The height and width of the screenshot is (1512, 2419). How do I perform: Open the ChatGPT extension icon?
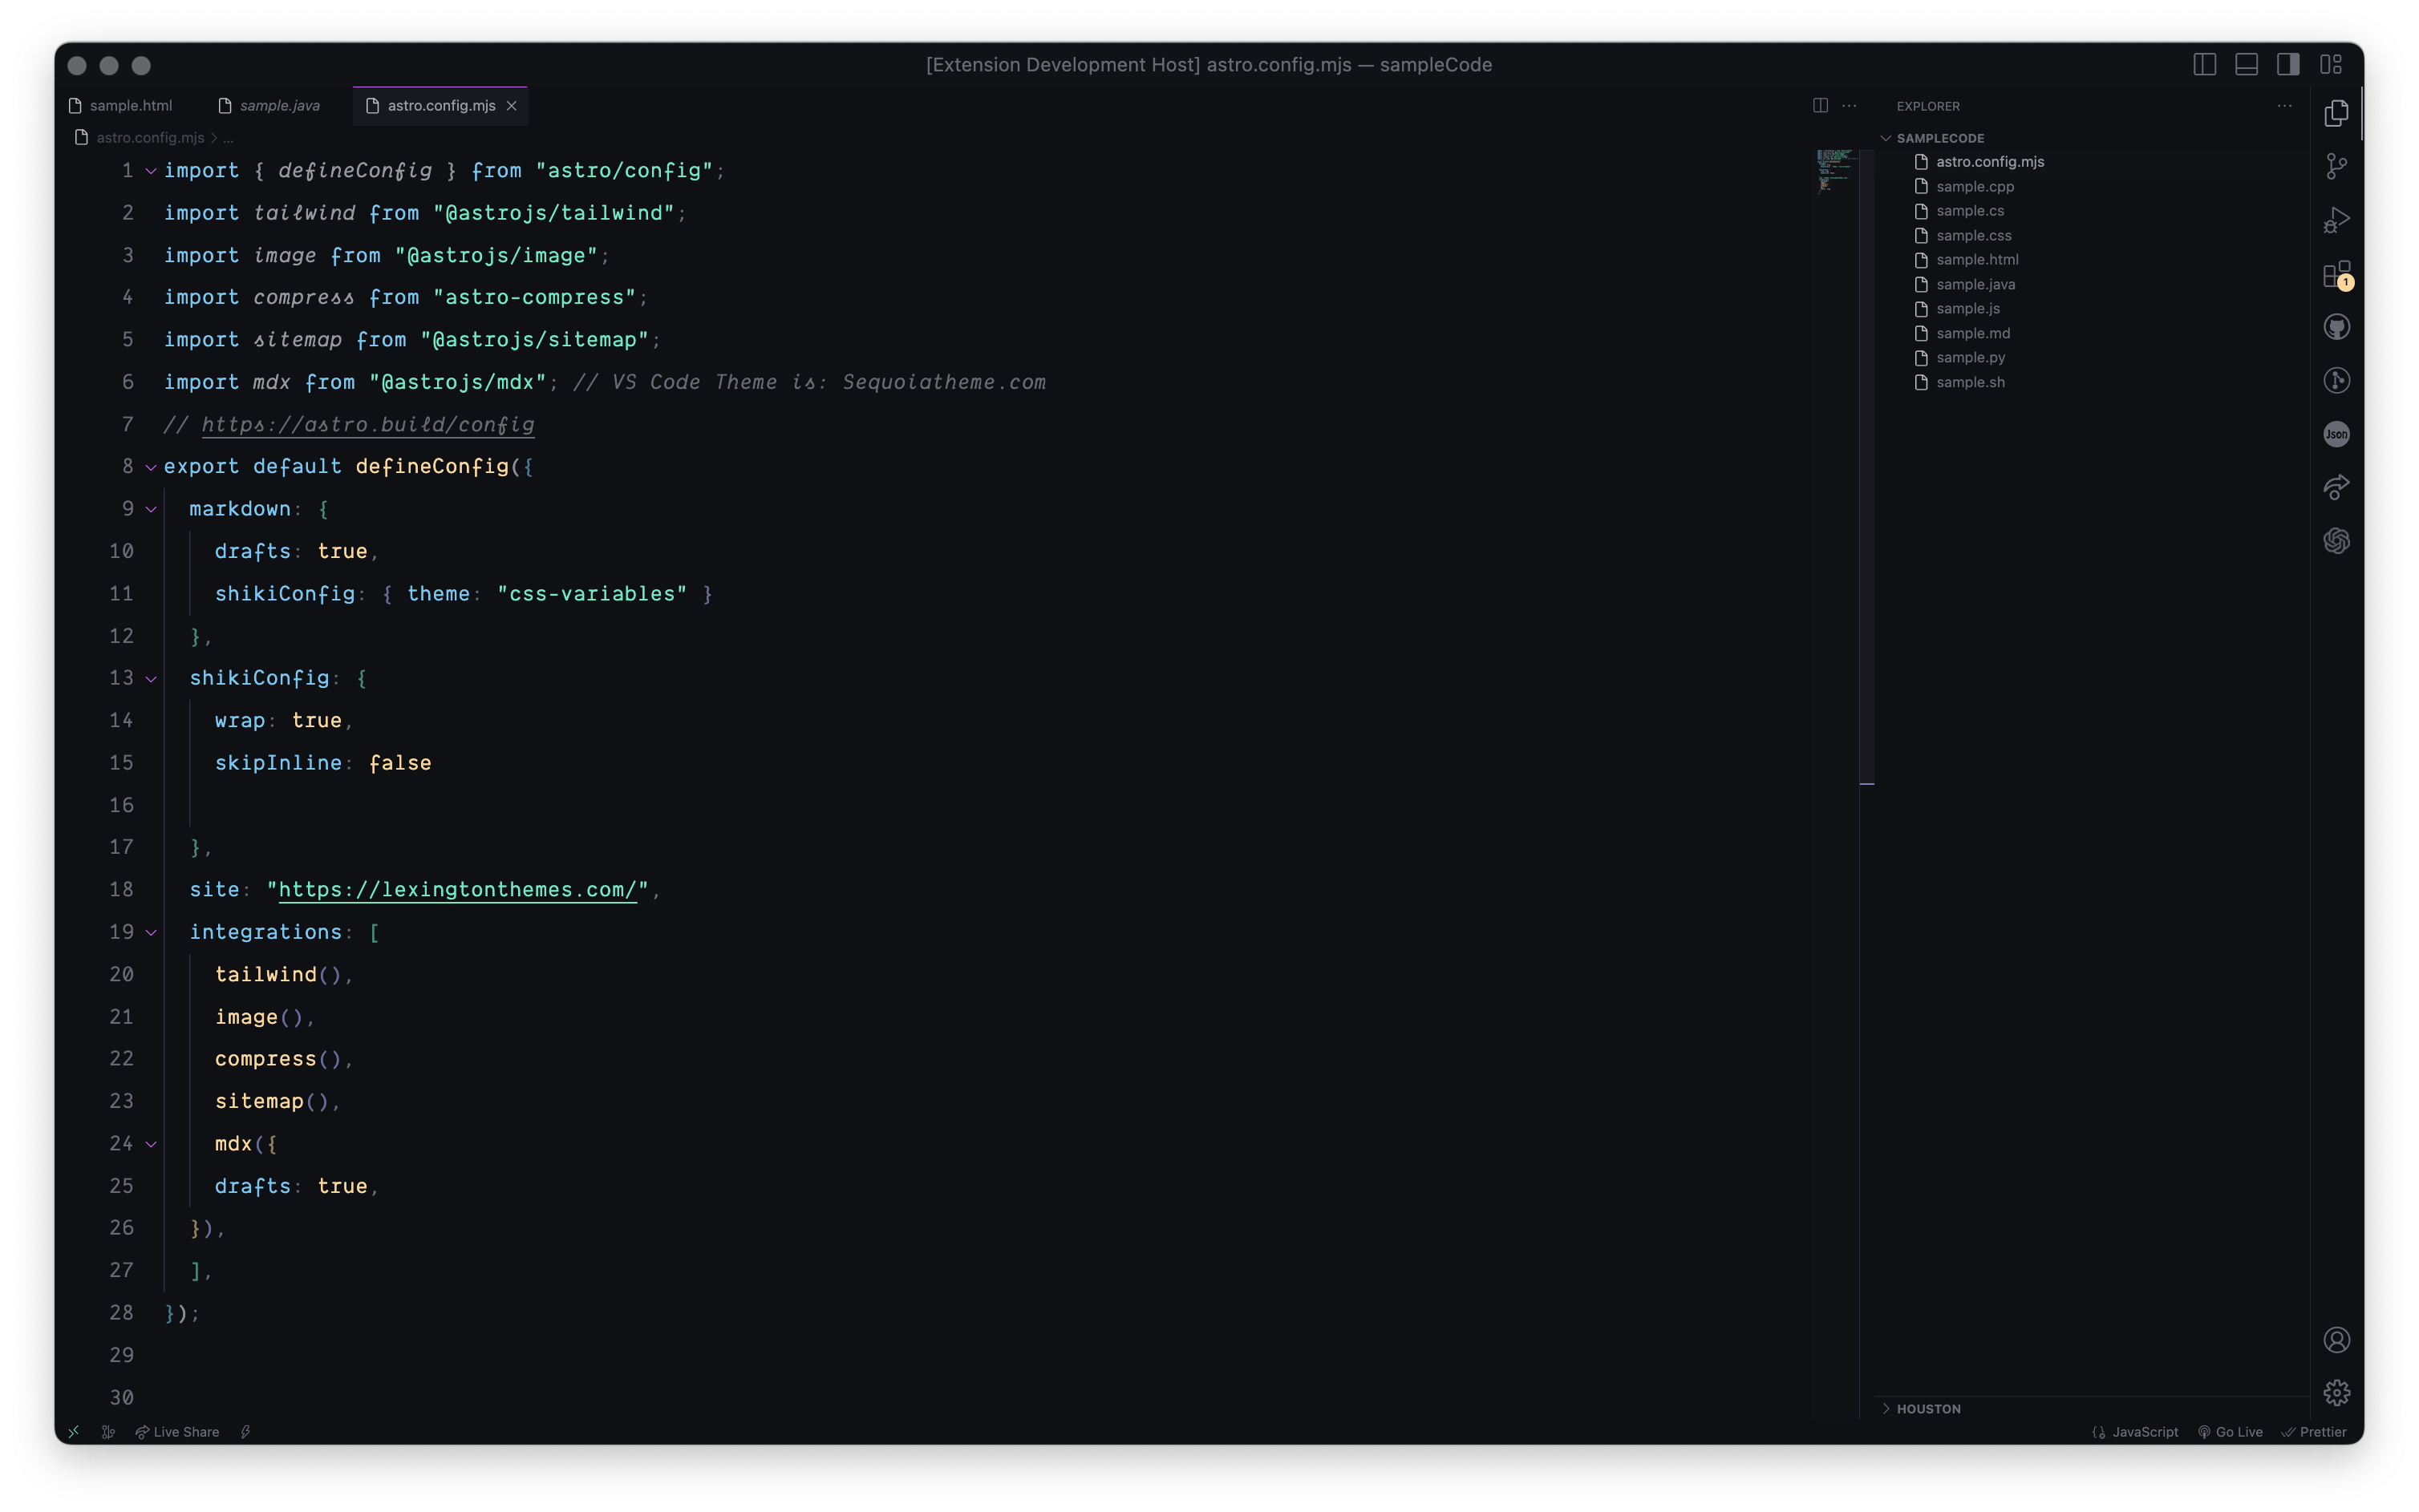click(2336, 541)
